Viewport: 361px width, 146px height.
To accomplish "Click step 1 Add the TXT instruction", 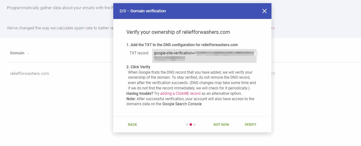I will (x=182, y=45).
